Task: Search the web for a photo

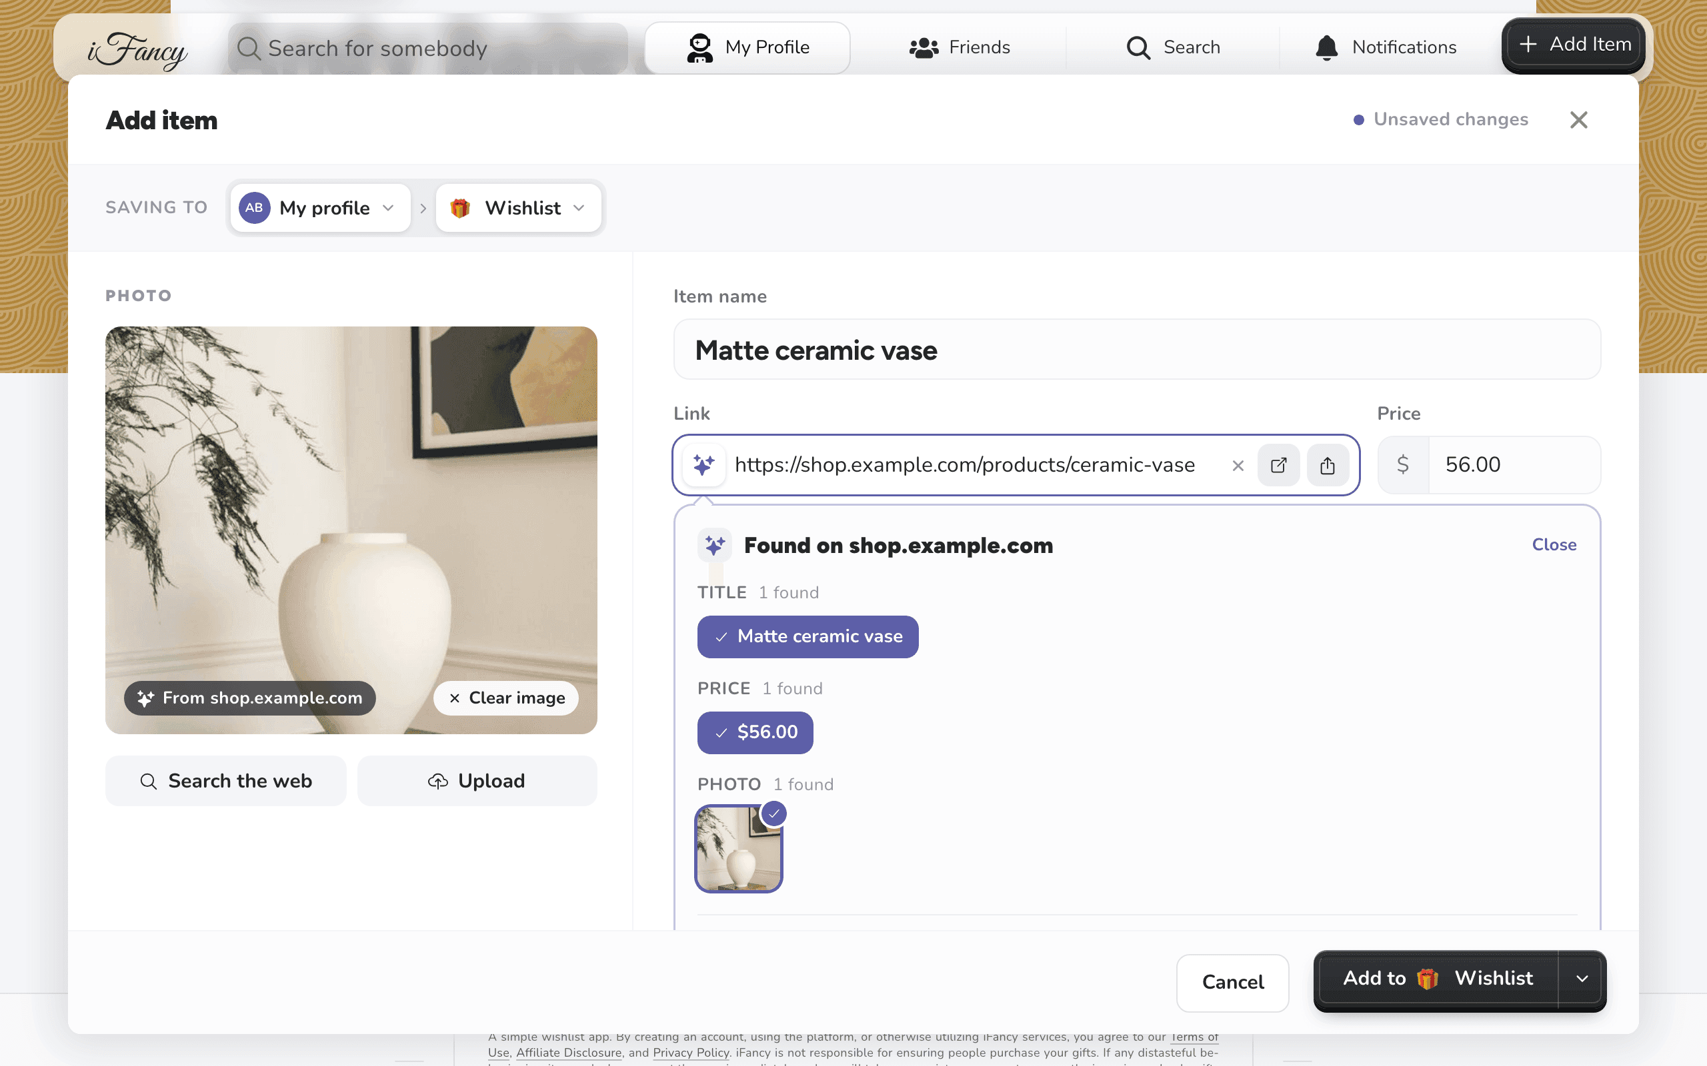Action: pos(226,780)
